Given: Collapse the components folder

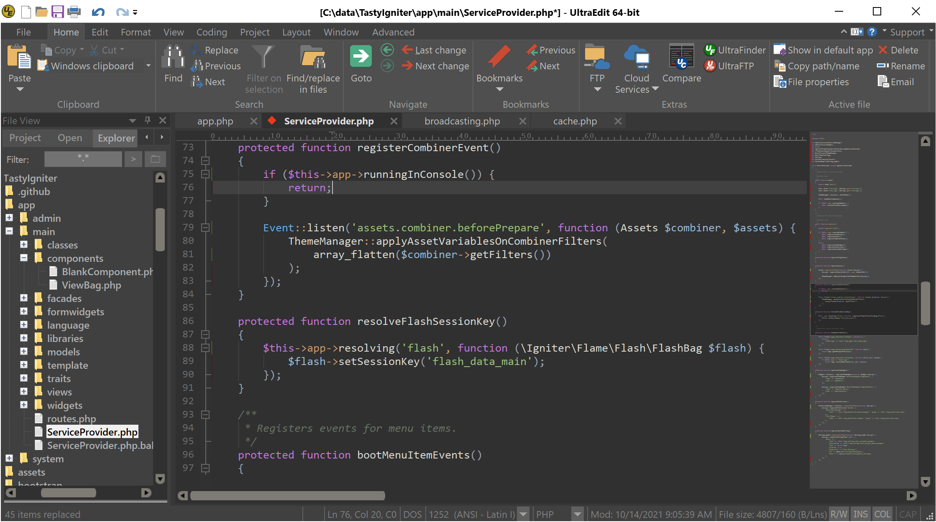Looking at the screenshot, I should [24, 258].
